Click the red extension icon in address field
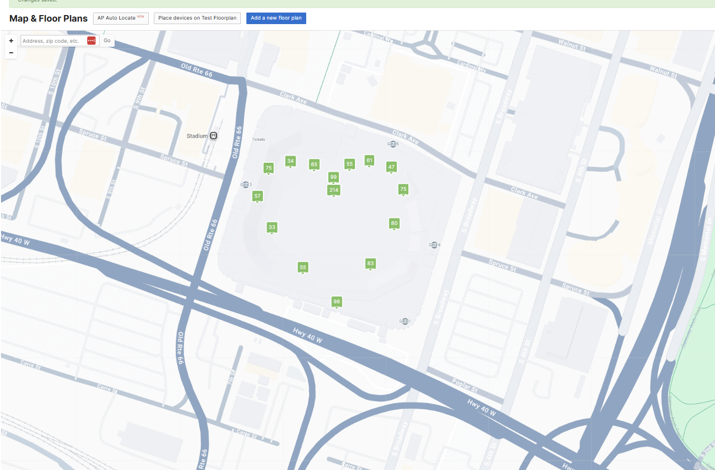715x470 pixels. 91,41
